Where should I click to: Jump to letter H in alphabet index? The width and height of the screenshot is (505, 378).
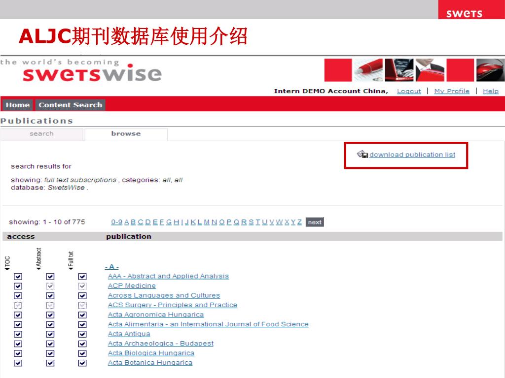(x=176, y=222)
